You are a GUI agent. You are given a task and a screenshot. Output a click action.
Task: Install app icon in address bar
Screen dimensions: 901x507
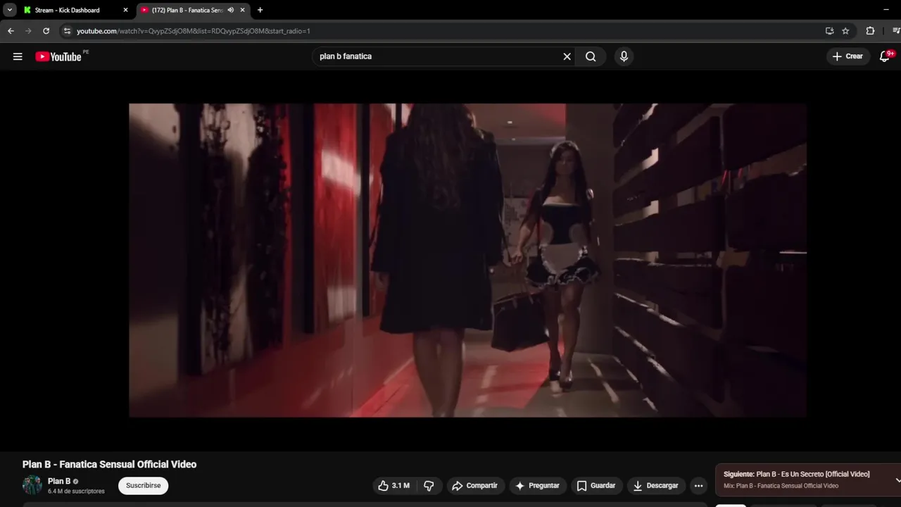(829, 31)
